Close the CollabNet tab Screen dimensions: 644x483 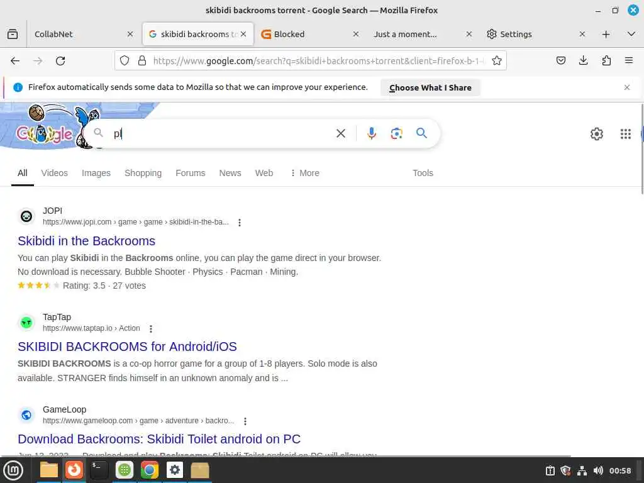coord(130,34)
